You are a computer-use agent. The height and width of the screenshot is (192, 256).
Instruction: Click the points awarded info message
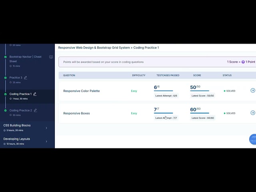(103, 62)
